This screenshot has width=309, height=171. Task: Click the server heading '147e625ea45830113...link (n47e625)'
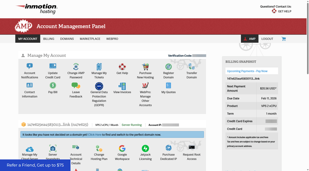click(x=58, y=125)
